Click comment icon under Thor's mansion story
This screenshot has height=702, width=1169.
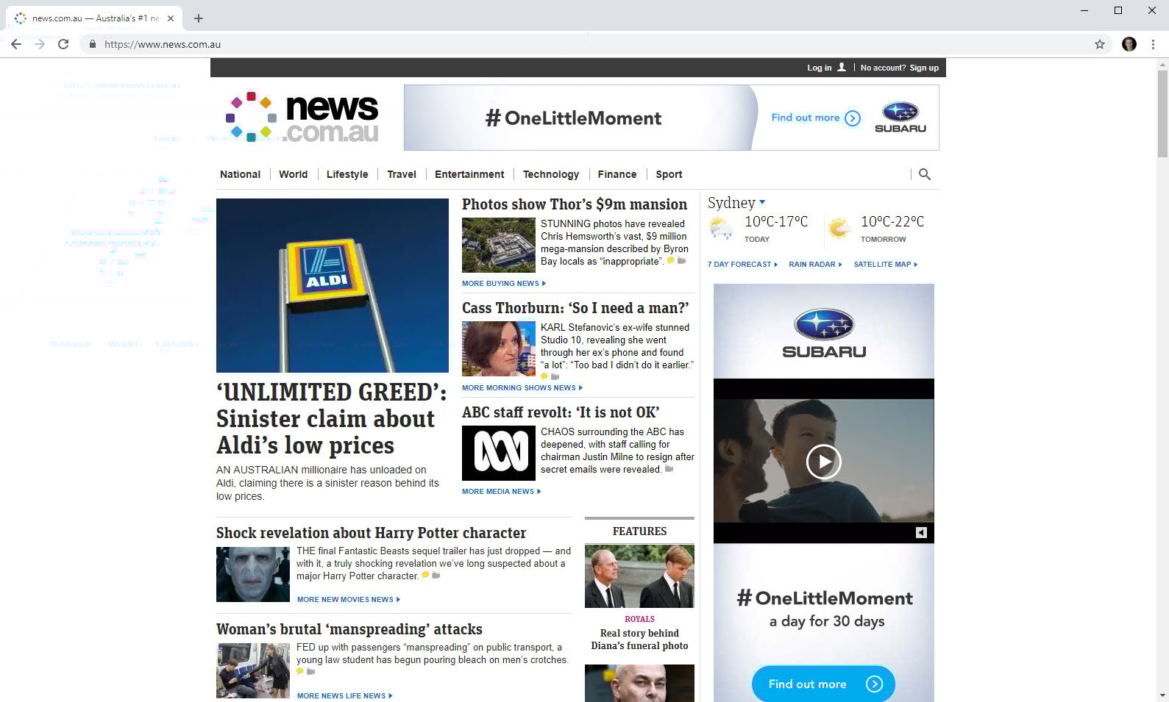[x=670, y=260]
